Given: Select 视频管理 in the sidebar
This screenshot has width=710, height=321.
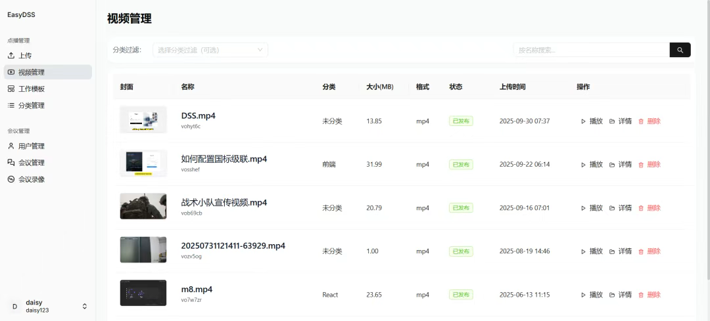Looking at the screenshot, I should pyautogui.click(x=47, y=72).
